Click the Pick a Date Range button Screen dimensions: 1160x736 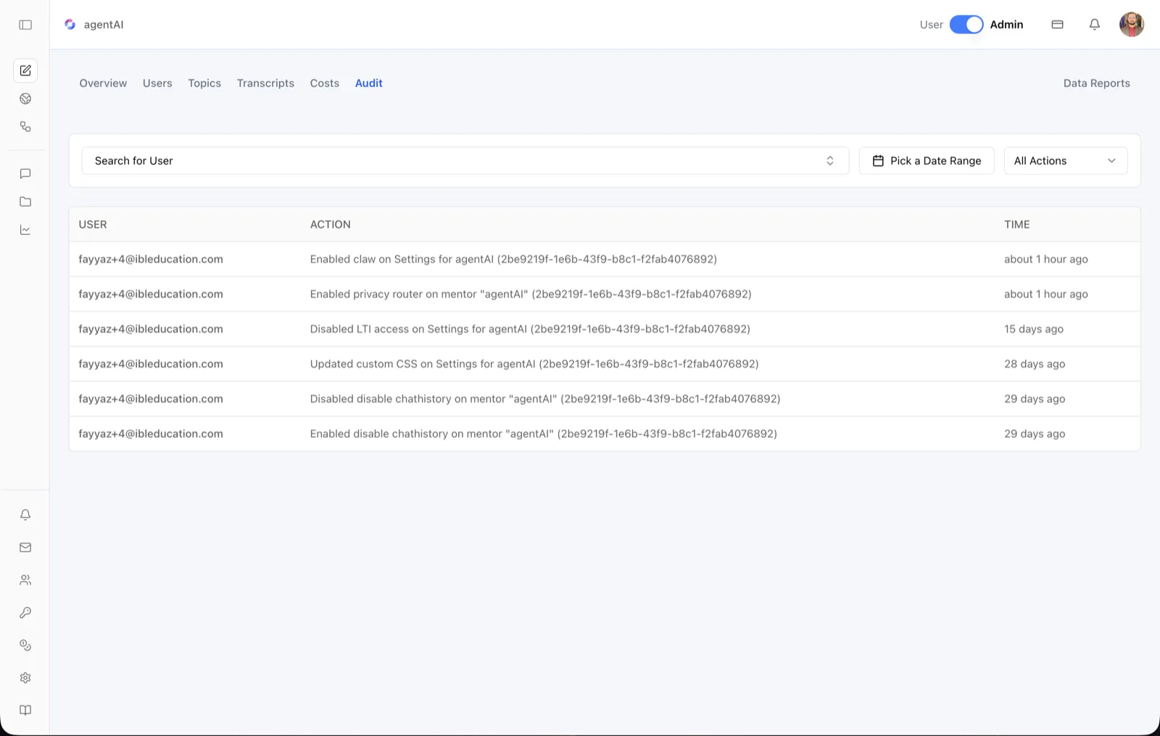point(927,161)
